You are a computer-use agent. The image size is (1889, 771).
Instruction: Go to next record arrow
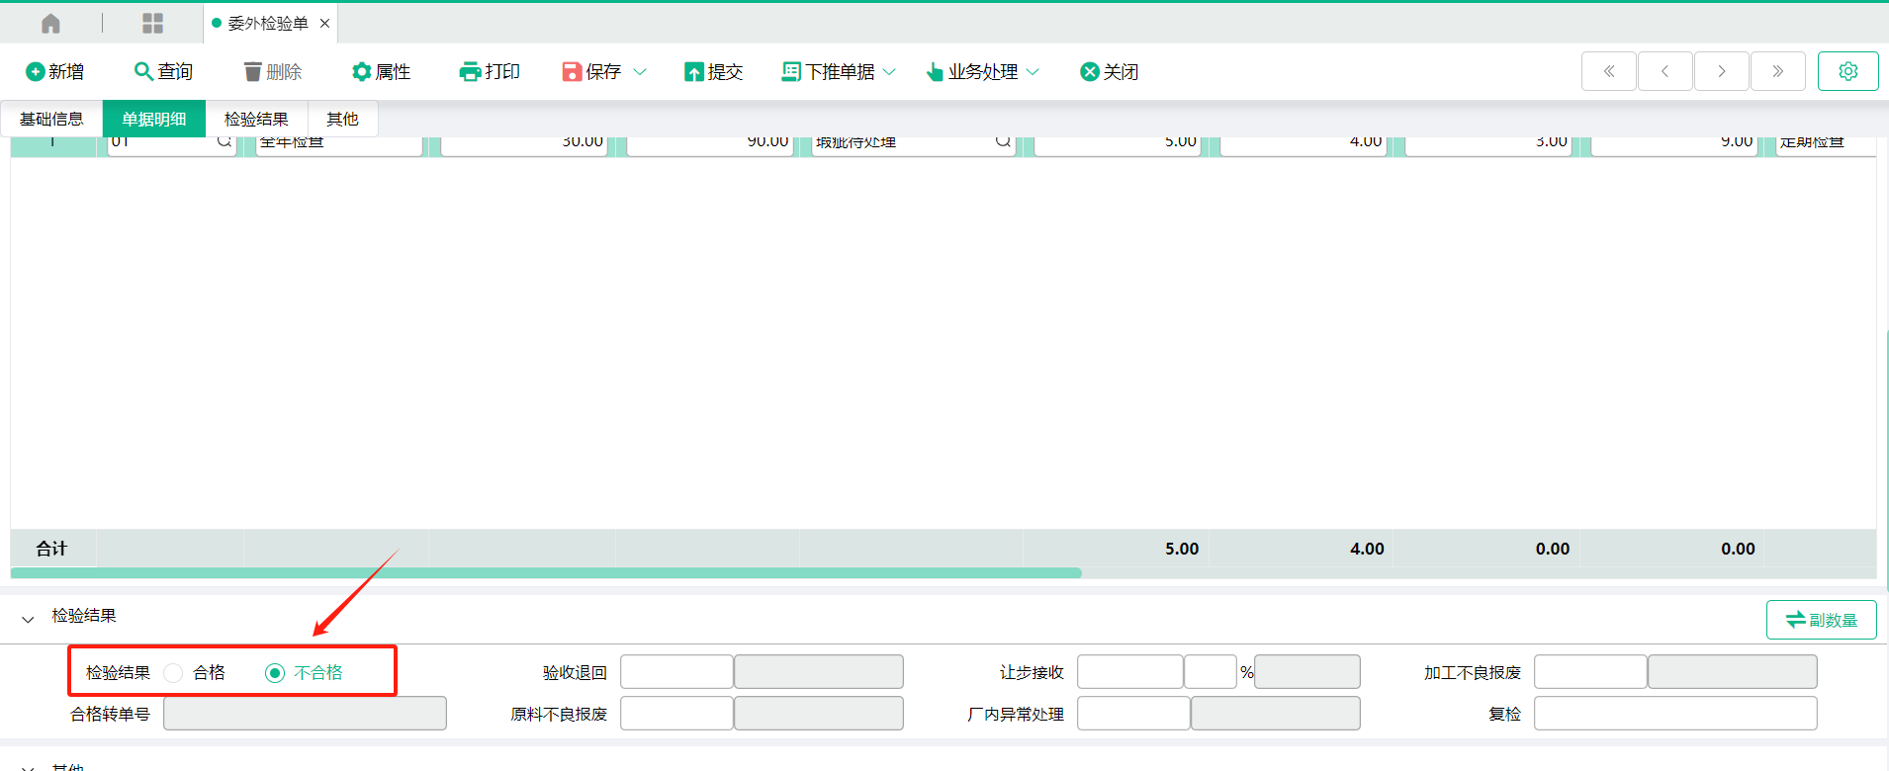click(1722, 71)
